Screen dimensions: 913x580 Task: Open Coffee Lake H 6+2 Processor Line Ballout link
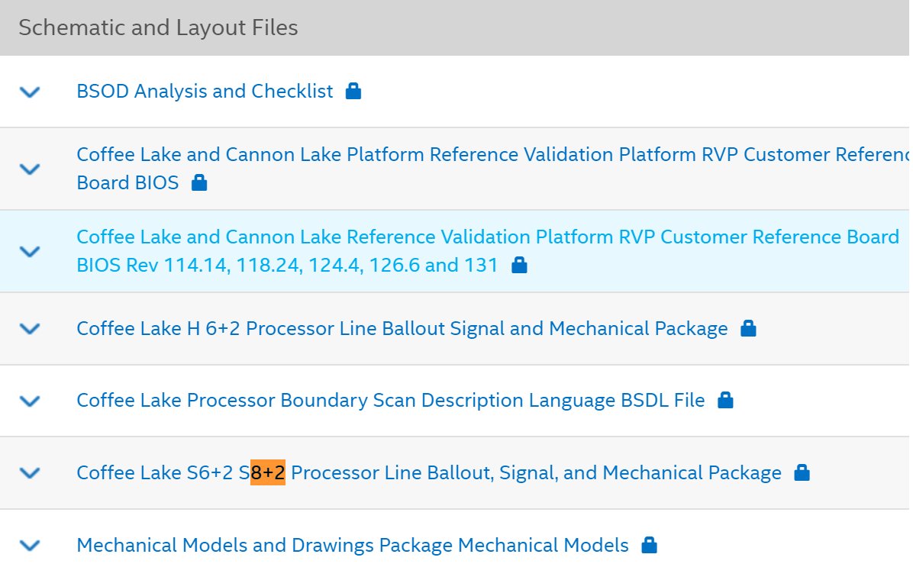402,328
